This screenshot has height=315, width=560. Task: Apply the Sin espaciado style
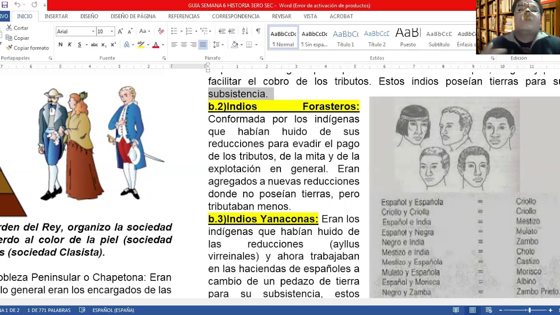(x=314, y=38)
